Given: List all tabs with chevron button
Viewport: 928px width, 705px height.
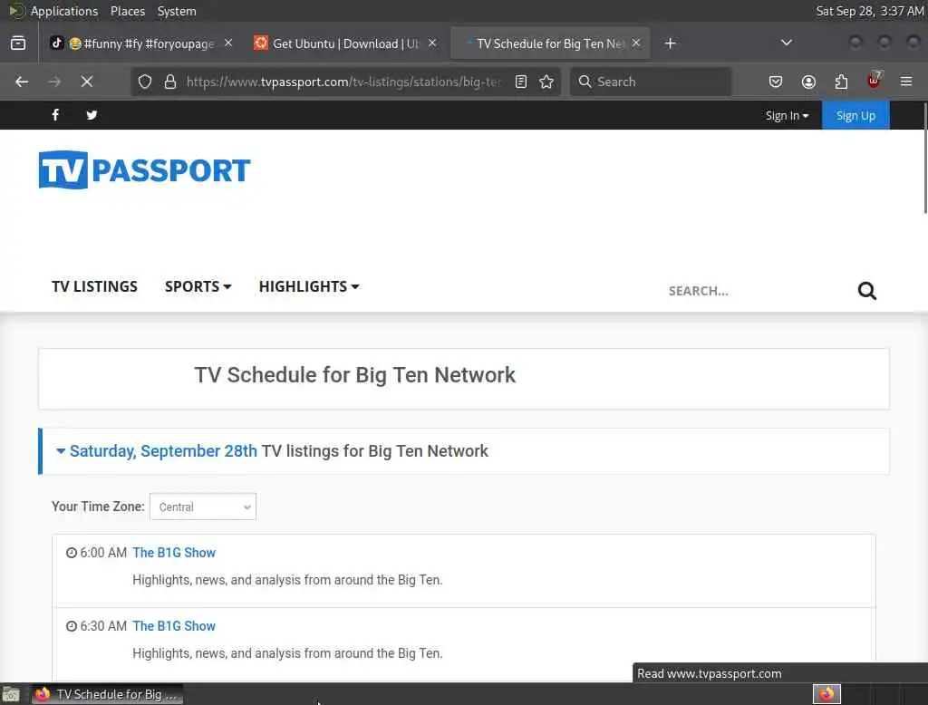Looking at the screenshot, I should 787,43.
